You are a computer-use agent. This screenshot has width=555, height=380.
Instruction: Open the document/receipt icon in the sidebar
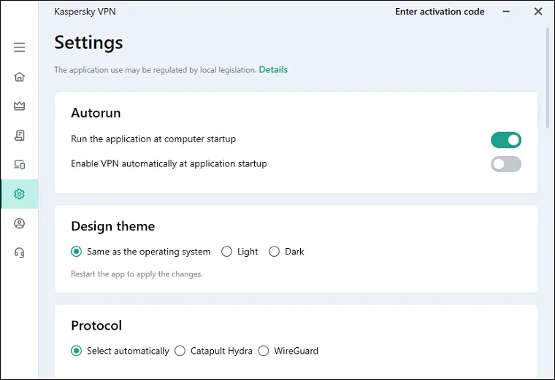coord(20,135)
